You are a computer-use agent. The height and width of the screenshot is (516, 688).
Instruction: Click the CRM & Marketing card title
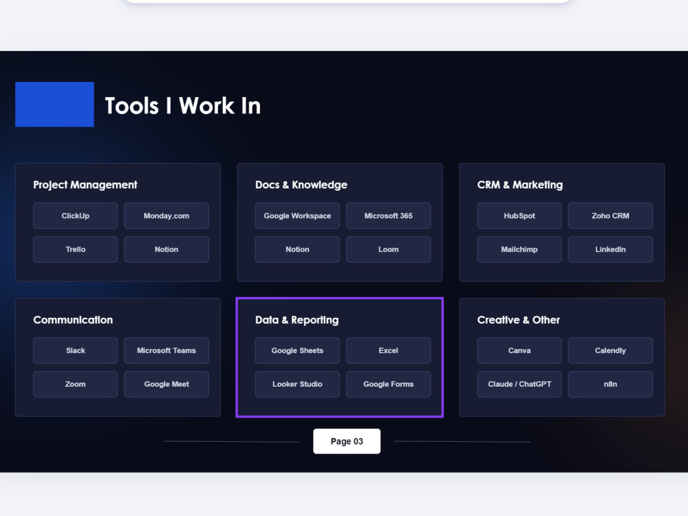pos(520,184)
